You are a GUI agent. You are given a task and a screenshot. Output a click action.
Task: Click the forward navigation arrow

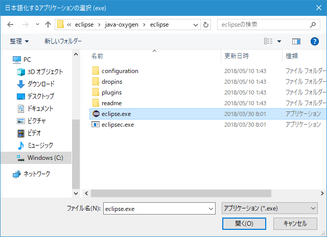[x=25, y=25]
